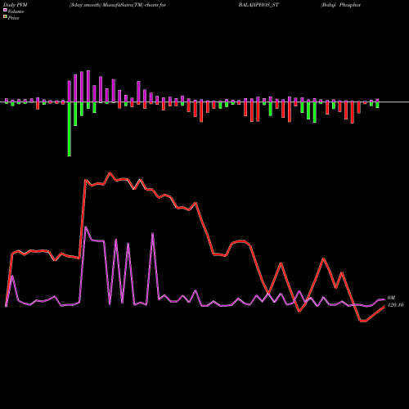Click the highest peak of the red price line
This screenshot has height=409, width=409.
110,173
